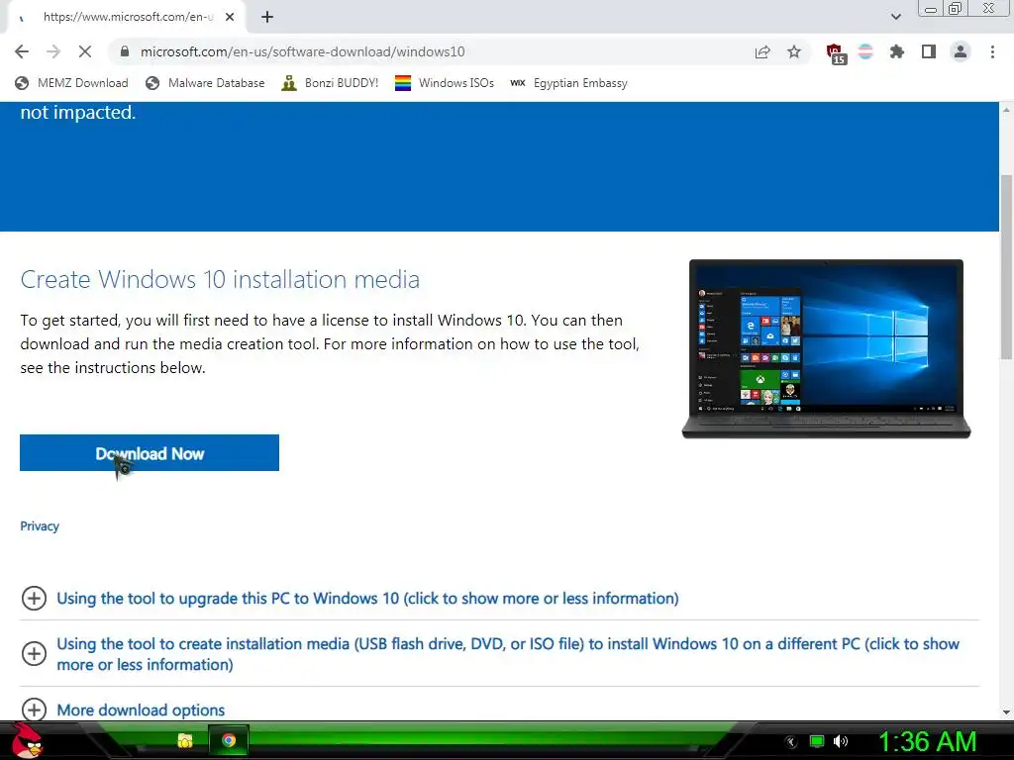Open the Extensions puzzle menu
Screen dimensions: 1014x760
click(x=897, y=51)
